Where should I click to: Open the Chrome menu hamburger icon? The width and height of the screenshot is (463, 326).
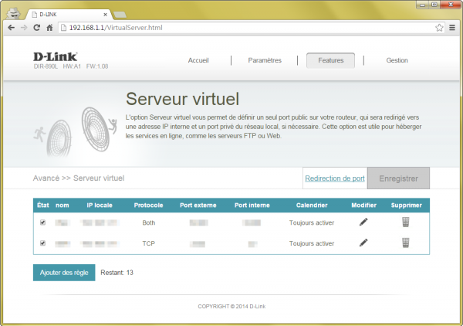pos(452,27)
